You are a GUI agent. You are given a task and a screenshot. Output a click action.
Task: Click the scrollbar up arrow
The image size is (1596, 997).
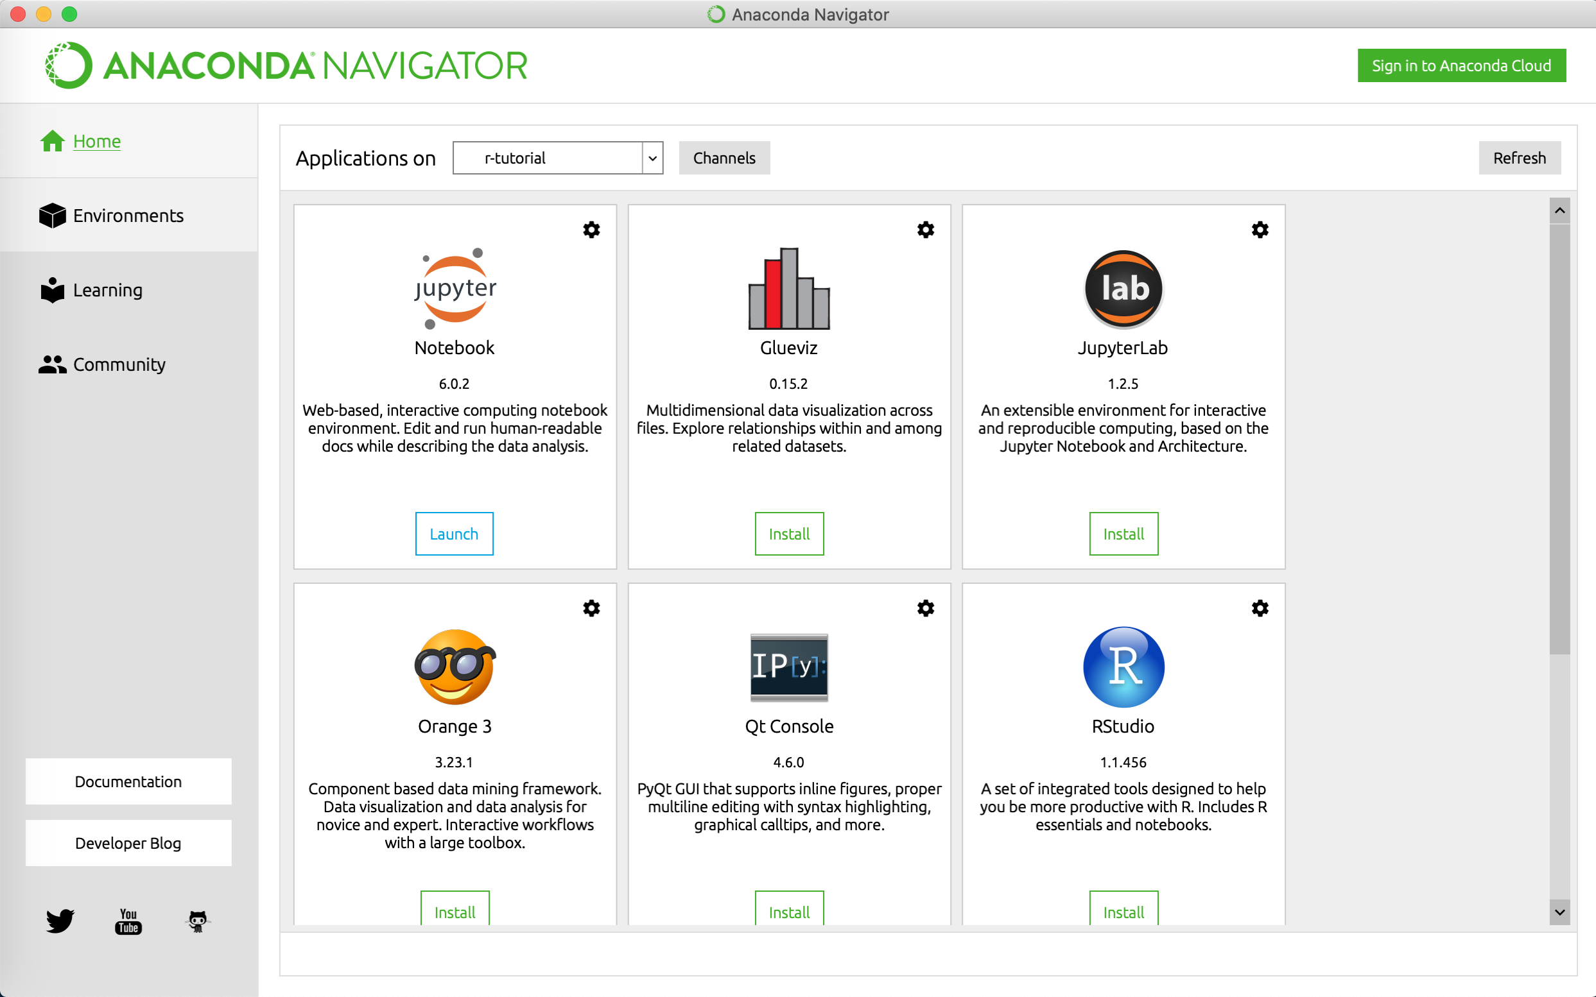click(1559, 211)
